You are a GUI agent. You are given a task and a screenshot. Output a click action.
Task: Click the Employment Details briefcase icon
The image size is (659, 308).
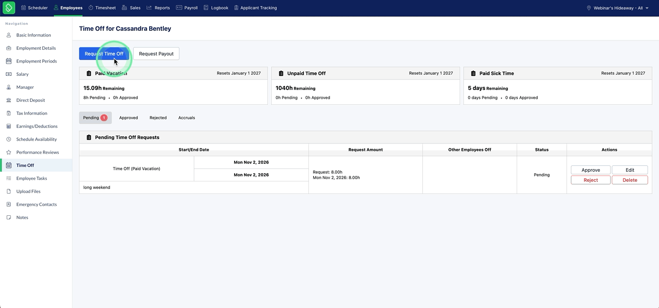9,48
